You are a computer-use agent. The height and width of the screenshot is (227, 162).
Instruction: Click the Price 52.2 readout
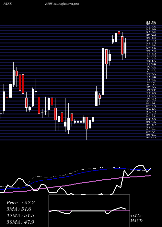[x=20, y=203]
